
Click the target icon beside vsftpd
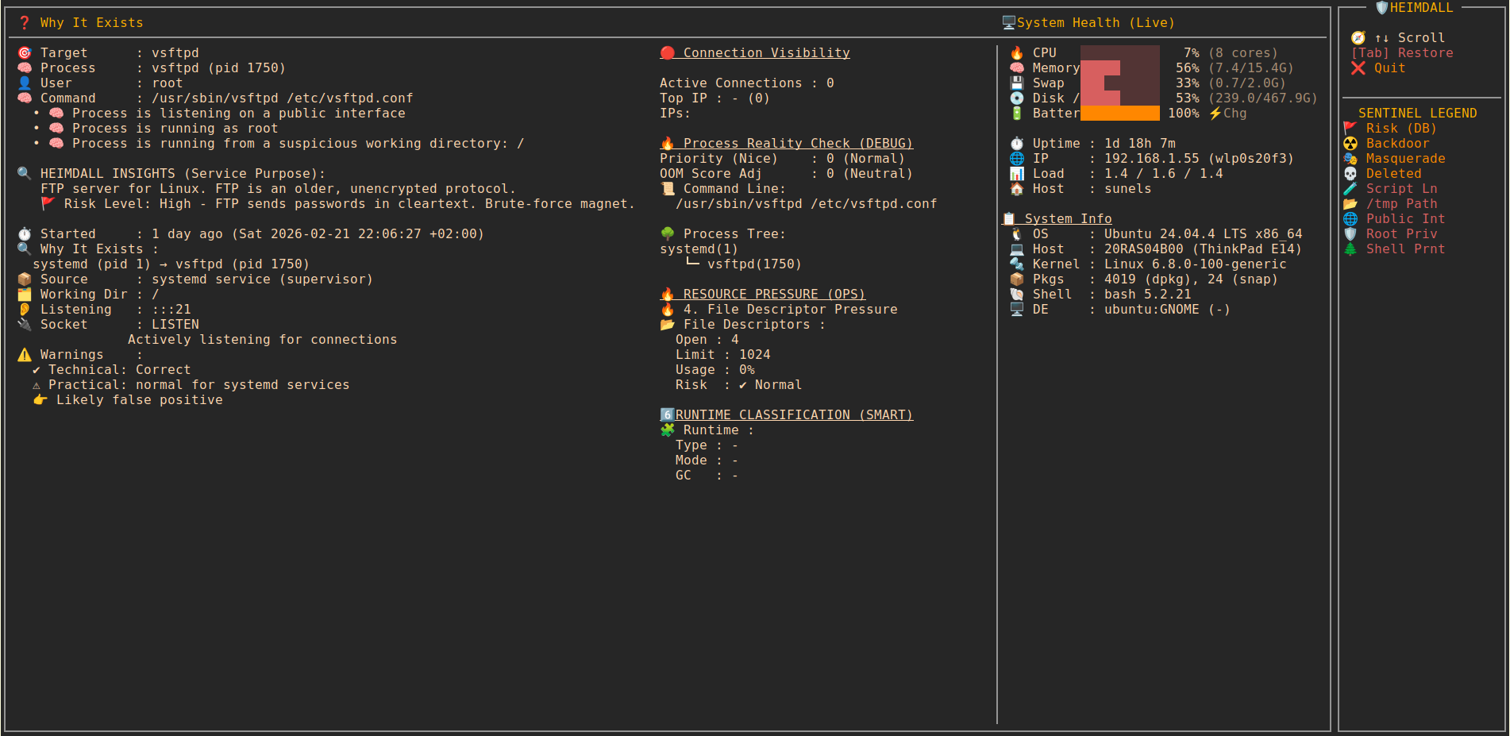[x=25, y=53]
